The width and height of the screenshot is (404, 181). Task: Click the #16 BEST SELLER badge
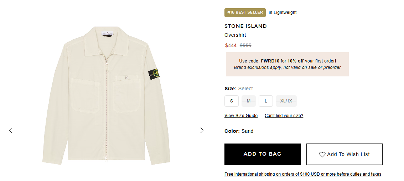tap(245, 12)
